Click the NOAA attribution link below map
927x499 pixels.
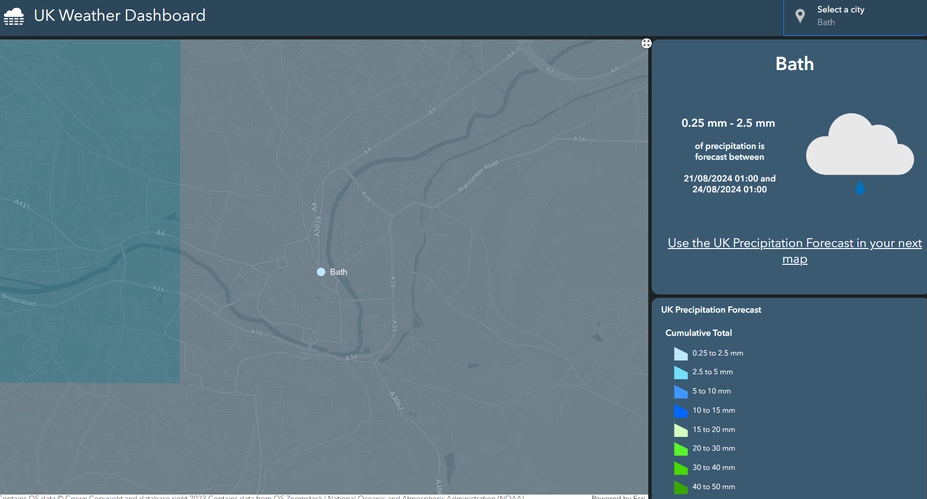pos(425,497)
